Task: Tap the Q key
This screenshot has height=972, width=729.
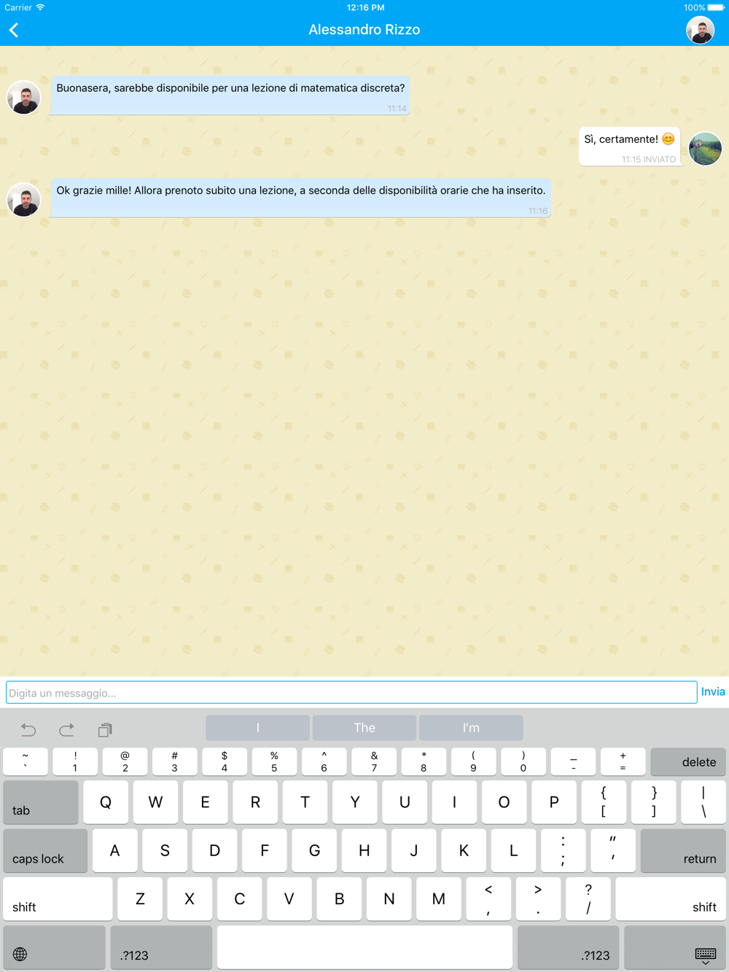Action: click(x=106, y=802)
